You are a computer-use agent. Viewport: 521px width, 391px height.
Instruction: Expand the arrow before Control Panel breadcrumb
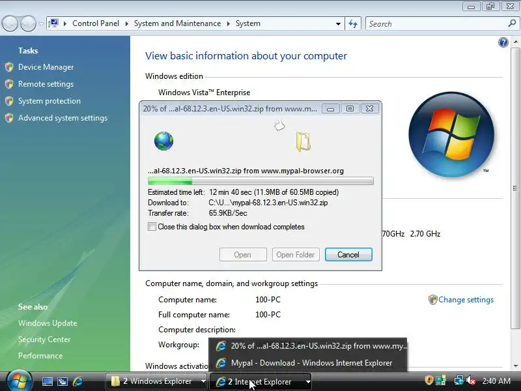tap(64, 23)
